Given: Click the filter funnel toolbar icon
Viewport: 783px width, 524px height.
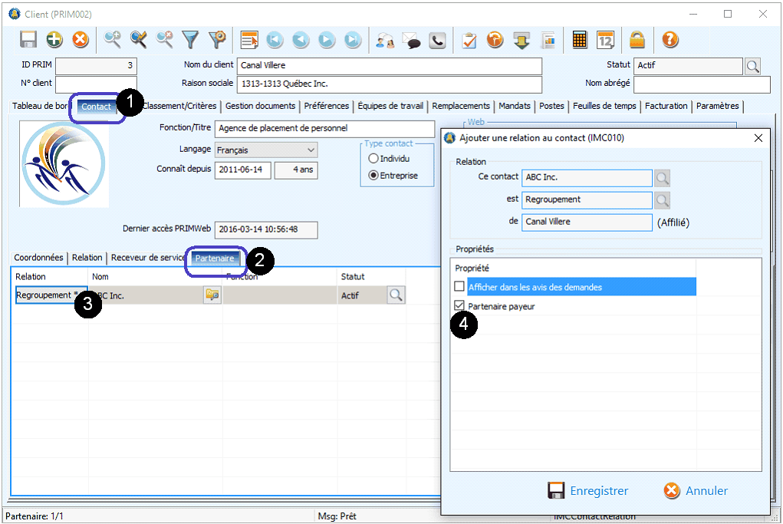Looking at the screenshot, I should tap(190, 40).
